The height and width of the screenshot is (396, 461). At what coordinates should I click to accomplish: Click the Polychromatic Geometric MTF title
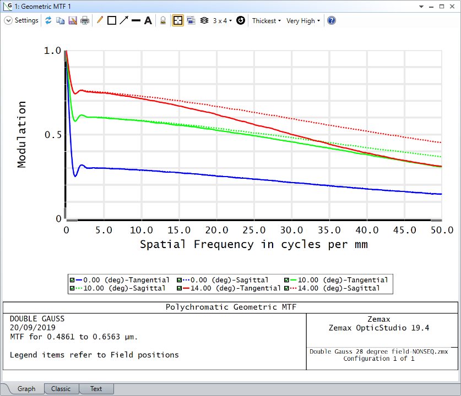[231, 307]
